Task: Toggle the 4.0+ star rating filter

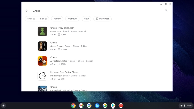Action: point(31,19)
